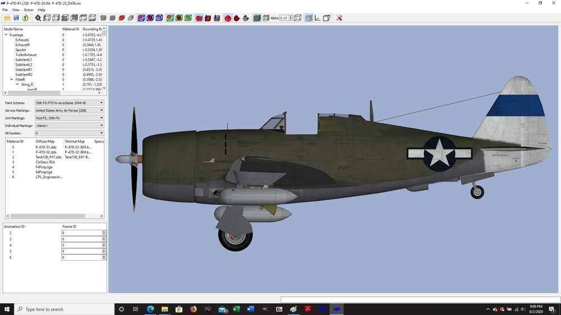Select the ExhaustL node
561x315 pixels.
22,40
